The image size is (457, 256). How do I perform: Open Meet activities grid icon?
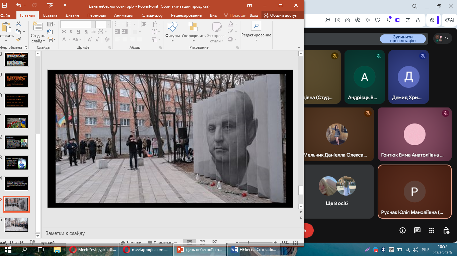(432, 230)
